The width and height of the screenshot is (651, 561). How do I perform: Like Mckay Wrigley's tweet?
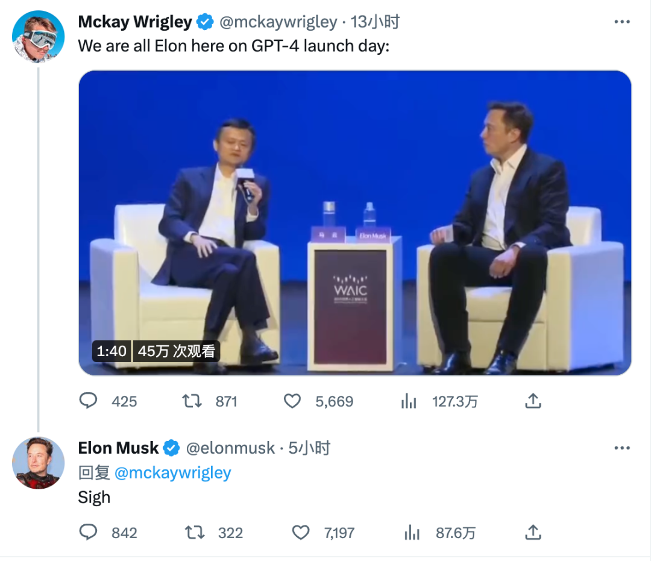pyautogui.click(x=292, y=401)
